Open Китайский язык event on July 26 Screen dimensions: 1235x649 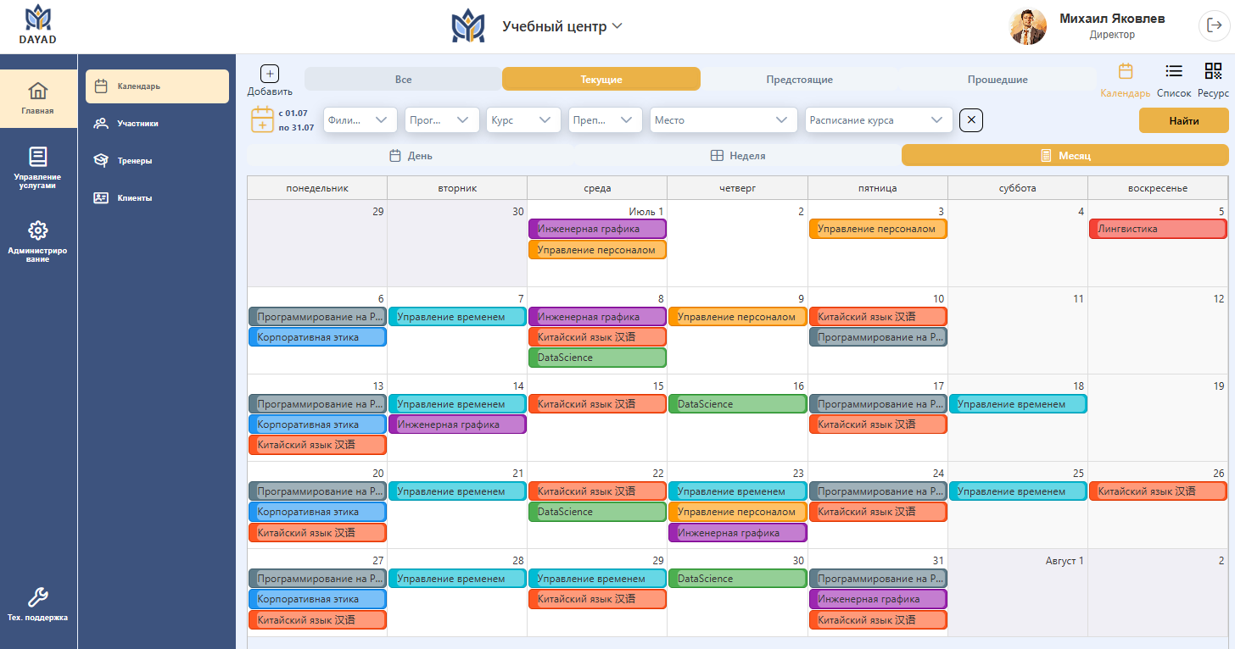[x=1158, y=491]
